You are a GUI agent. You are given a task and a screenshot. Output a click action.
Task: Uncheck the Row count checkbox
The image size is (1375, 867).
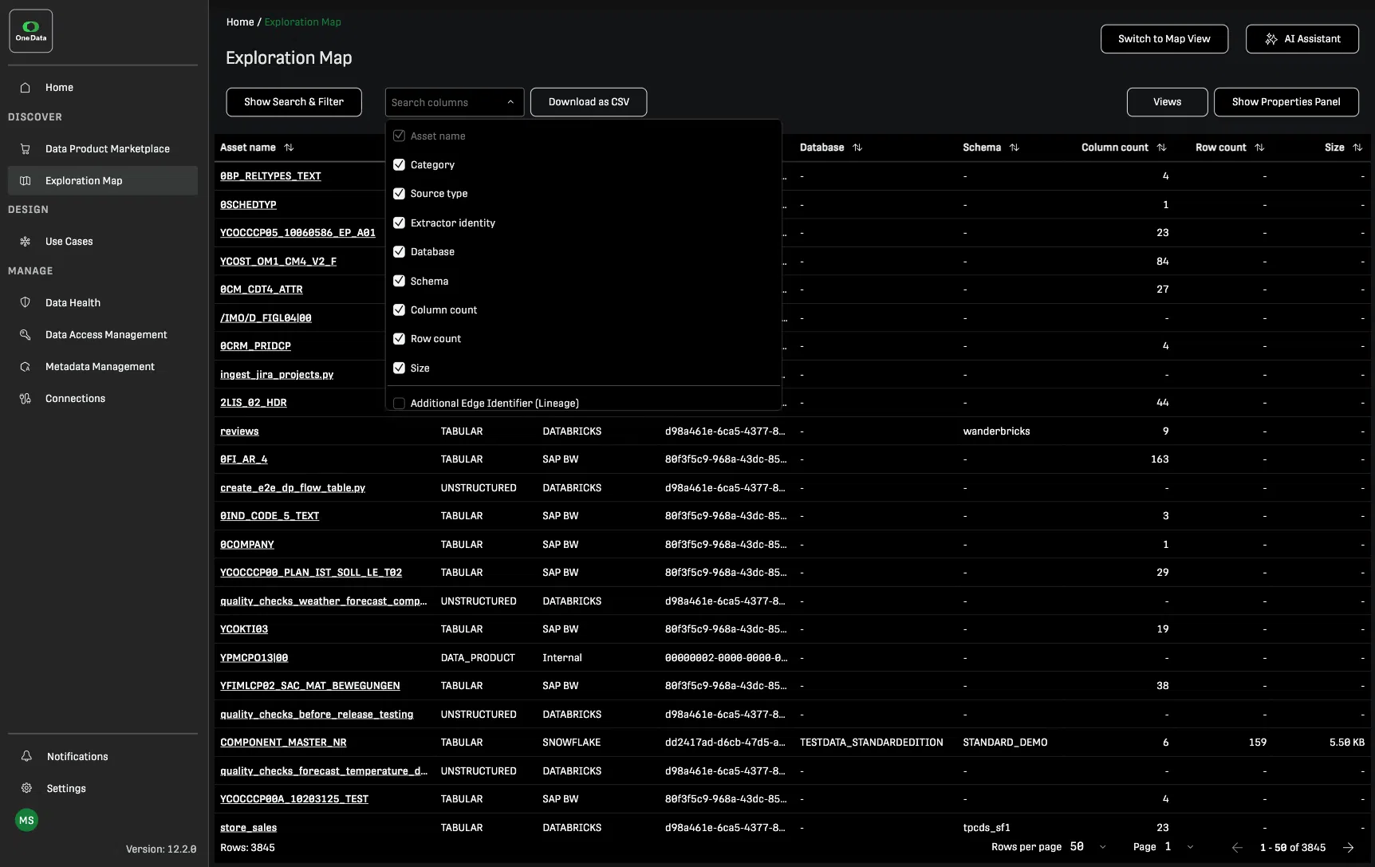click(x=399, y=339)
